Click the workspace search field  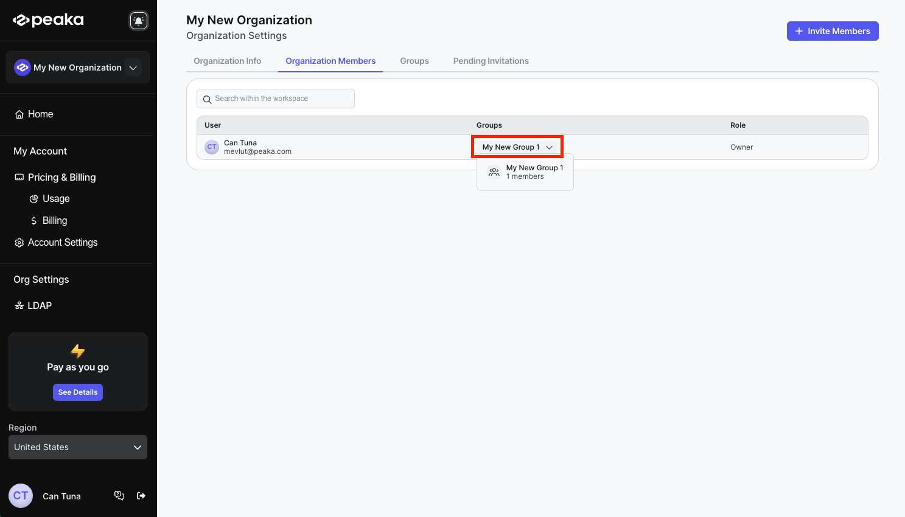(x=276, y=99)
